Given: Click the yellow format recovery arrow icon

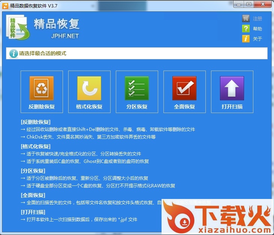Looking at the screenshot, I should coord(89,88).
